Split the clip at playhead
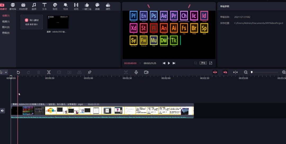Image resolution: width=286 pixels, height=144 pixels. point(49,72)
